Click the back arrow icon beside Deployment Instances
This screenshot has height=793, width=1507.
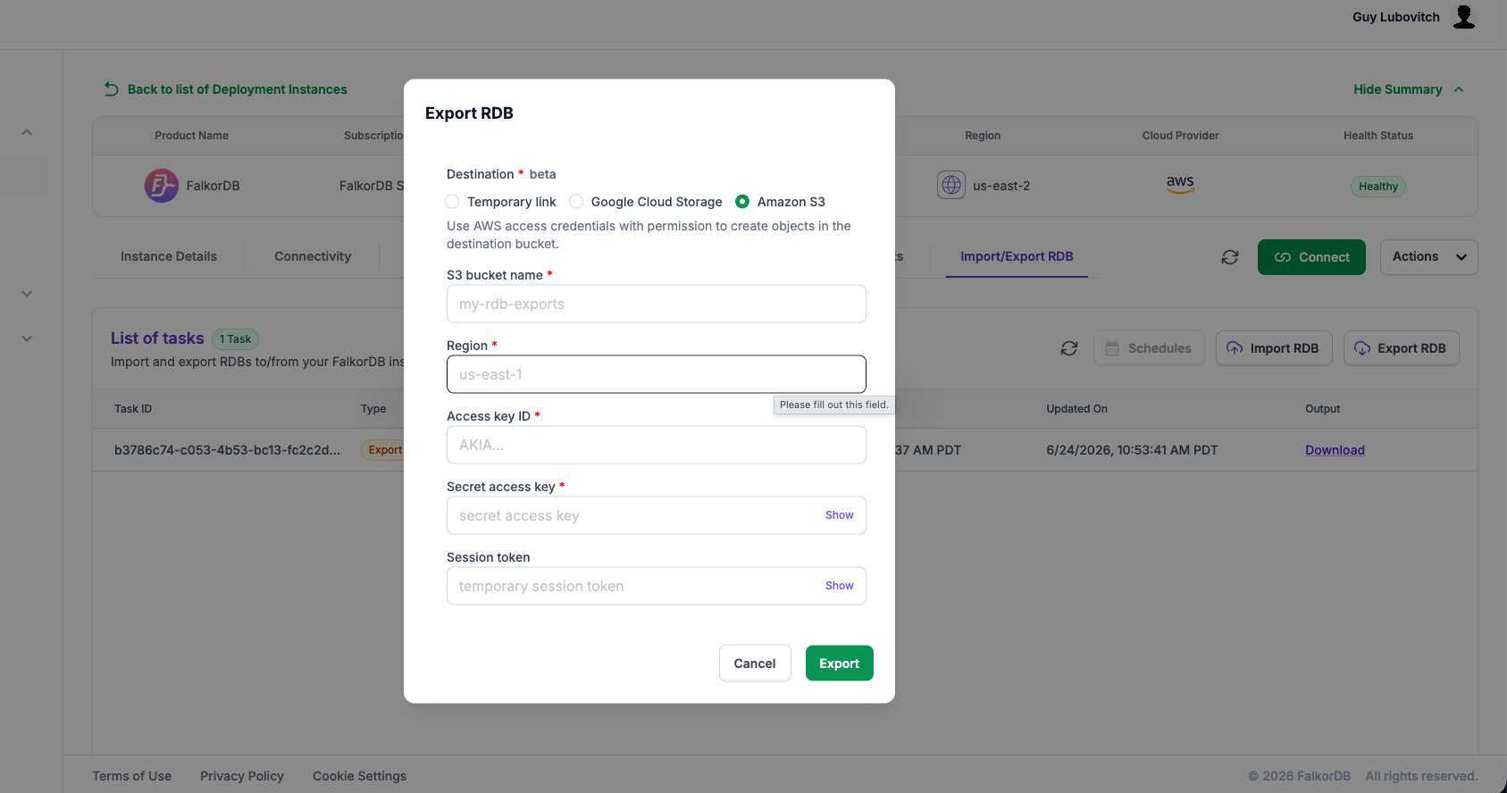pos(112,89)
